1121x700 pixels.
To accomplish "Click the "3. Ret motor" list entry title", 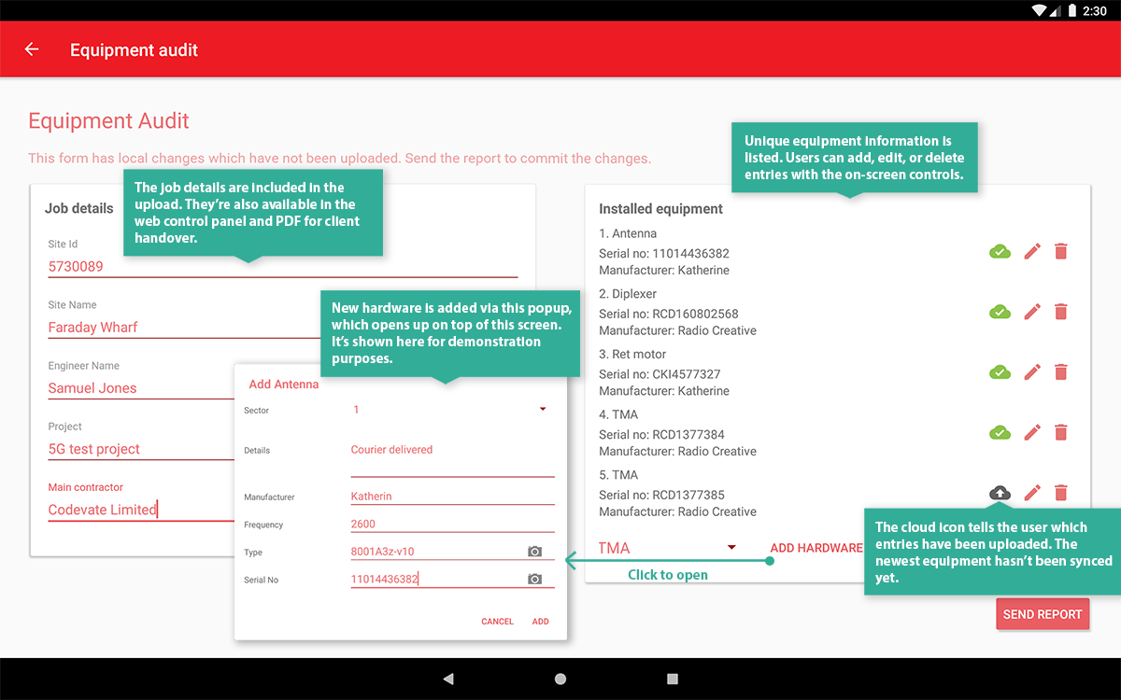I will [x=632, y=355].
